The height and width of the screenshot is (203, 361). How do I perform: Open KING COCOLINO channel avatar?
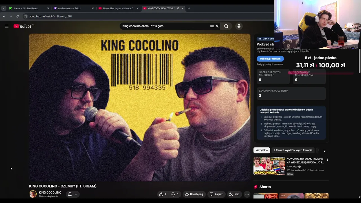click(33, 194)
